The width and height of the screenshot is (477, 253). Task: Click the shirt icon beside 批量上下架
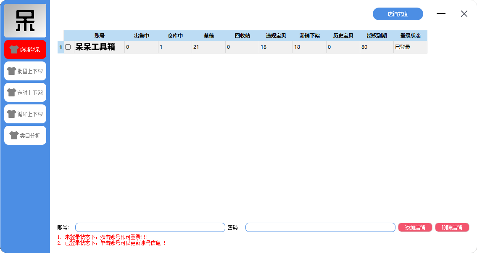(12, 71)
